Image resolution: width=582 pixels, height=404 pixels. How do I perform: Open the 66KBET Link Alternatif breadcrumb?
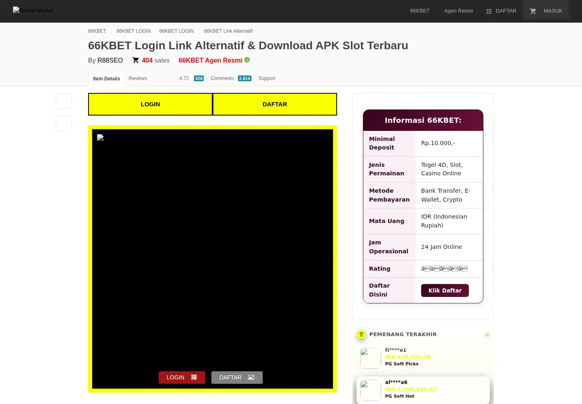pos(228,31)
